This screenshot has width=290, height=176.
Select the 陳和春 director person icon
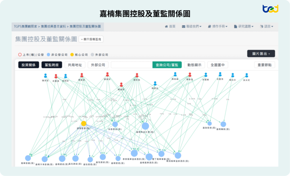137,75
